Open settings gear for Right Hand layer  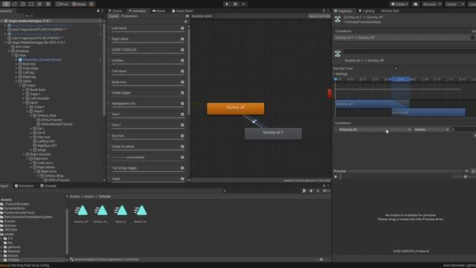click(182, 39)
